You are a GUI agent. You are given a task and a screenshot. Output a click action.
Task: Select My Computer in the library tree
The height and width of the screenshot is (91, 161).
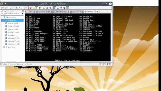tap(11, 17)
